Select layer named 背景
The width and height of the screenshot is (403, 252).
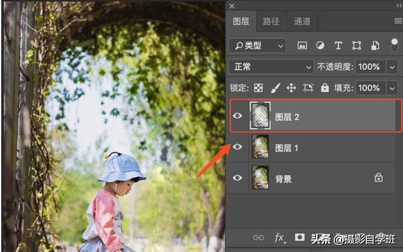(x=283, y=179)
